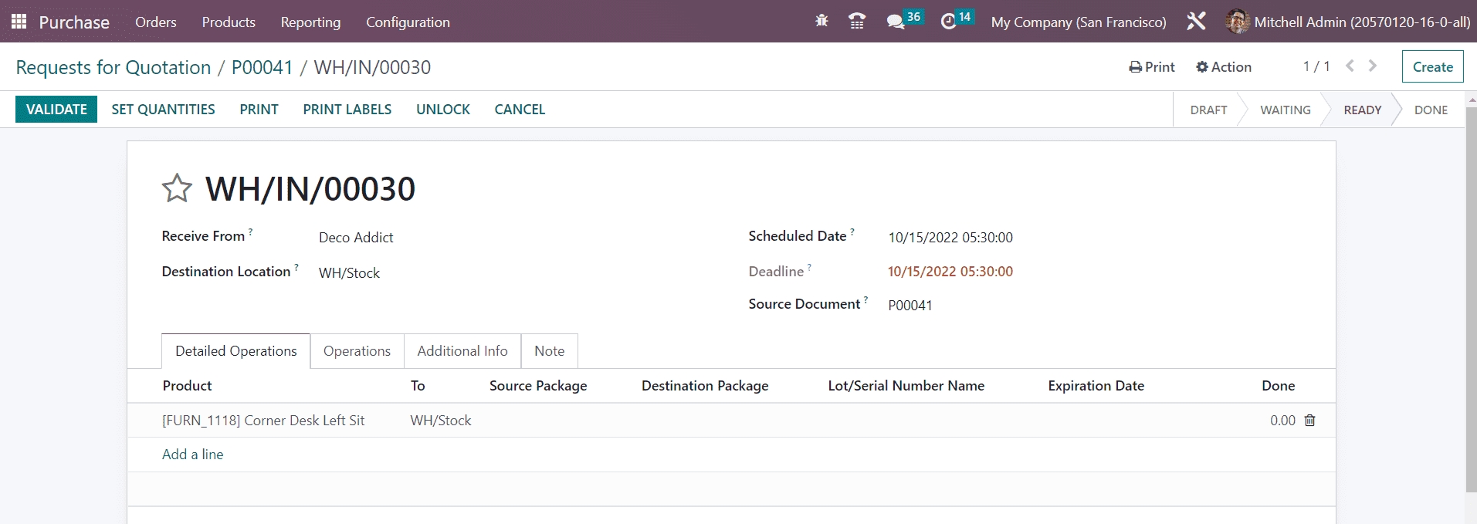Click the wrench tools icon
1477x524 pixels.
click(x=1196, y=22)
